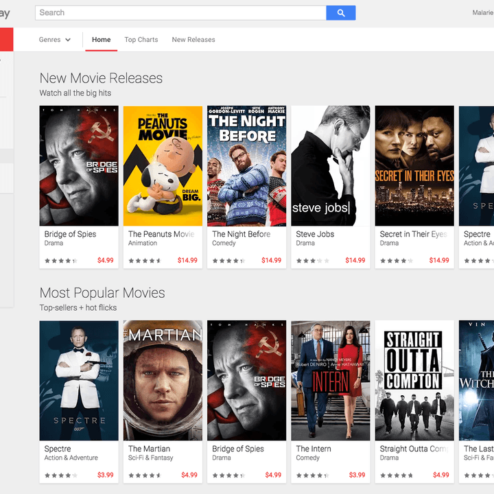Click the $4.99 price on Straight Outta Compton
The width and height of the screenshot is (494, 494).
click(440, 475)
